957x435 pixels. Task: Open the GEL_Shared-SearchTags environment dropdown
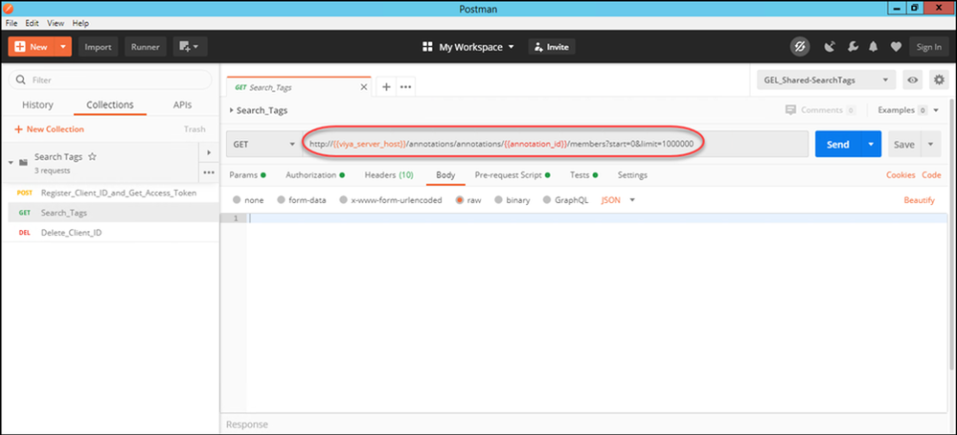pos(826,80)
